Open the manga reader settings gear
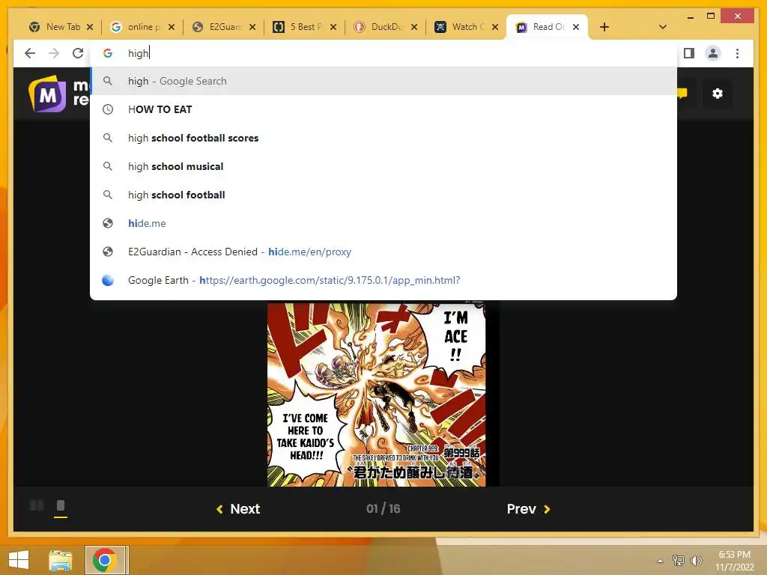The width and height of the screenshot is (767, 575). (x=717, y=94)
